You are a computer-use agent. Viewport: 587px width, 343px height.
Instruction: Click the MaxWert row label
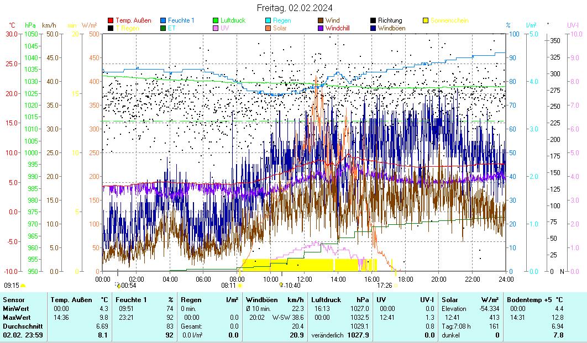(x=17, y=318)
